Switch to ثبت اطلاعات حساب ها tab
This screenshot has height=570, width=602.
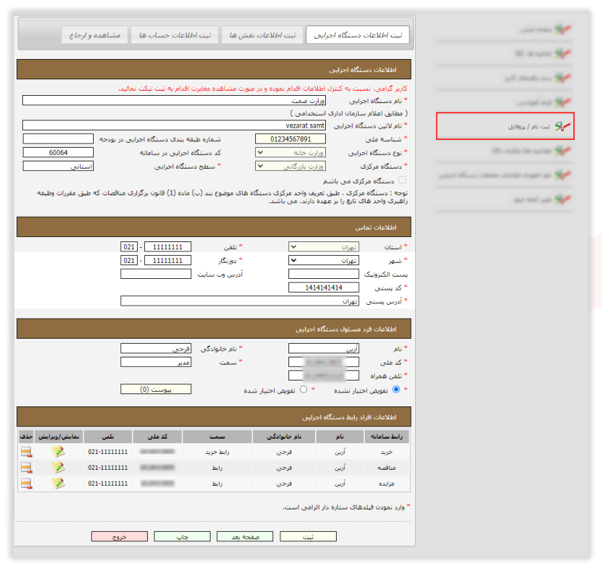point(174,35)
